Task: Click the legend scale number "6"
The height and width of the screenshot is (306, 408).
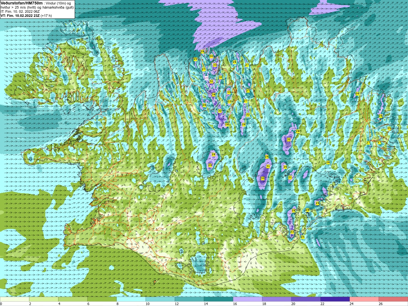Action: [88, 304]
